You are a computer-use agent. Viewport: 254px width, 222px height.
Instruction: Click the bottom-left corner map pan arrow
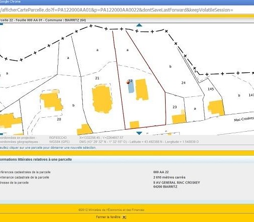[x=1, y=134]
